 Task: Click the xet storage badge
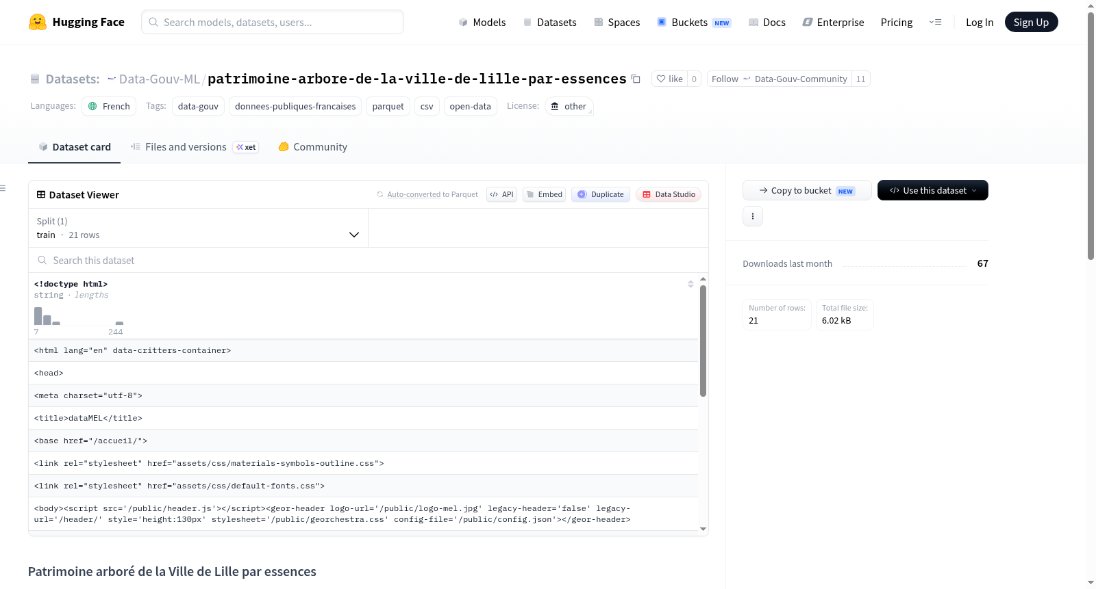tap(246, 147)
